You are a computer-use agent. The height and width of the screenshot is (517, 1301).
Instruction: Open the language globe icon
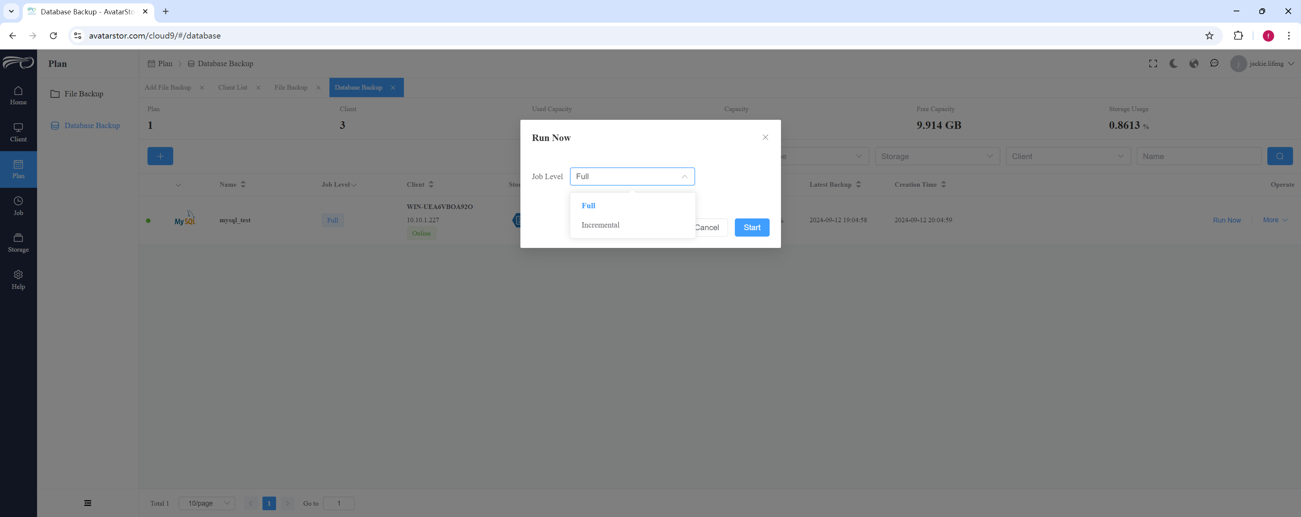point(1194,63)
